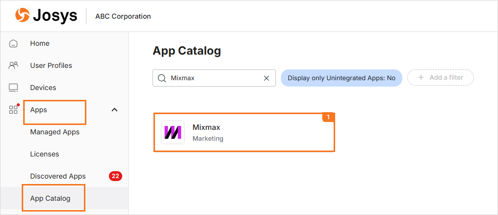Select Apps in the sidebar
The width and height of the screenshot is (498, 215).
click(x=38, y=110)
